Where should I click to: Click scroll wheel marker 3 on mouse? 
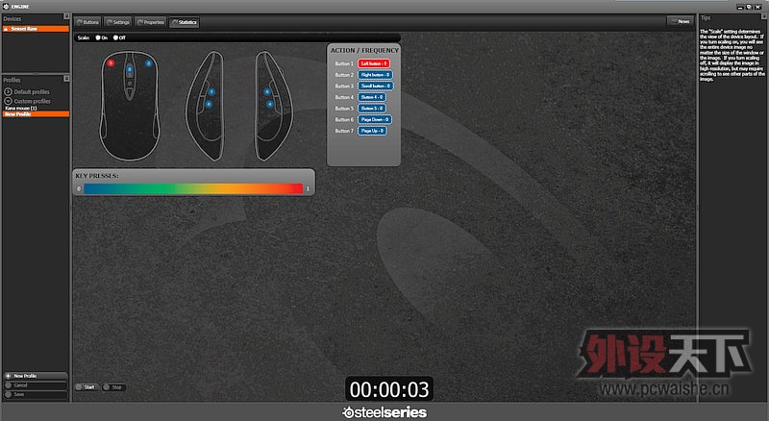130,69
